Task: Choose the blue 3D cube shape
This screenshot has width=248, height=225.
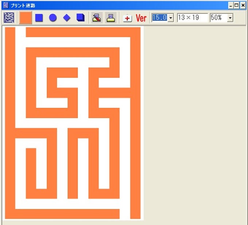Action: tap(81, 18)
